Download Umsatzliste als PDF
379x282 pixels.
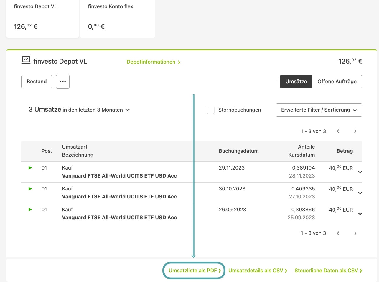point(195,271)
